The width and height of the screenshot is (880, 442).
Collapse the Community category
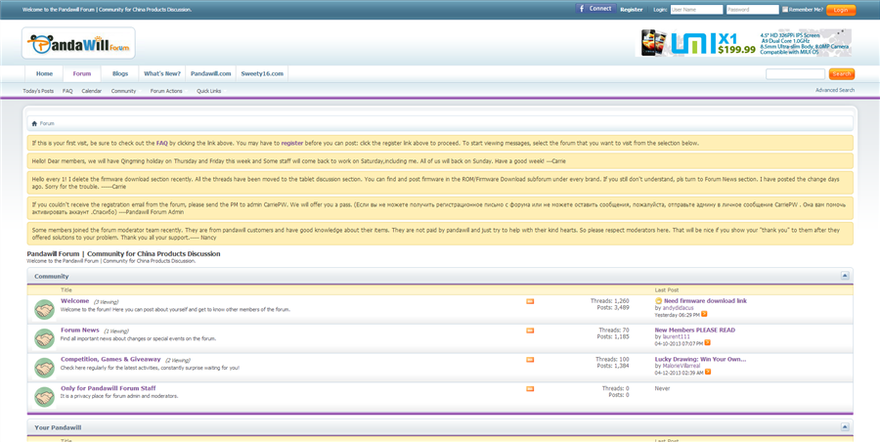pyautogui.click(x=845, y=276)
